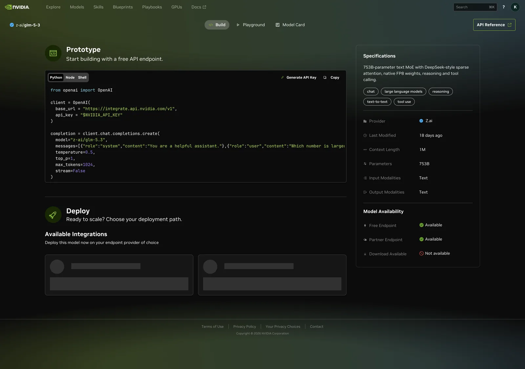Screen dimensions: 525x369
Task: Click the Input Modalities icon
Action: pyautogui.click(x=365, y=178)
